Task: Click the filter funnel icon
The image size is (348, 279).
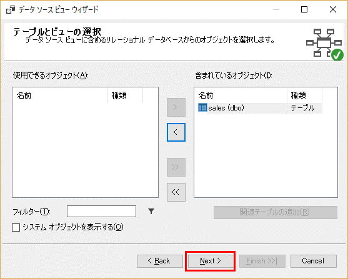Action: (x=151, y=212)
